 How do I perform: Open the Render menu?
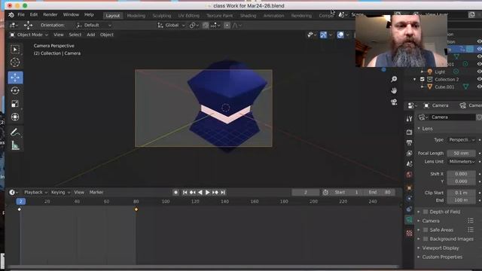tap(50, 15)
